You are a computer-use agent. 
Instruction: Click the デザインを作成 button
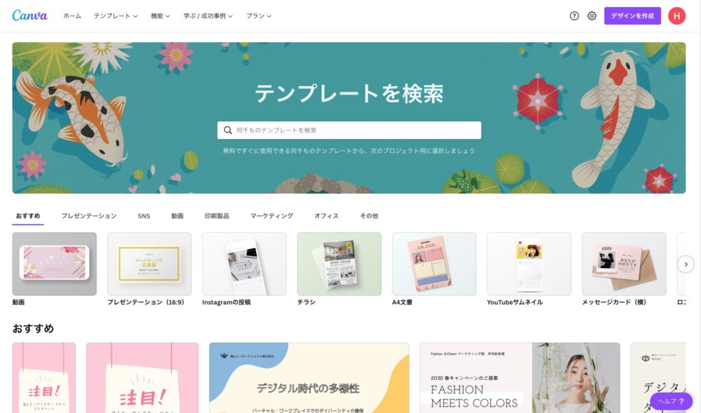pos(632,16)
